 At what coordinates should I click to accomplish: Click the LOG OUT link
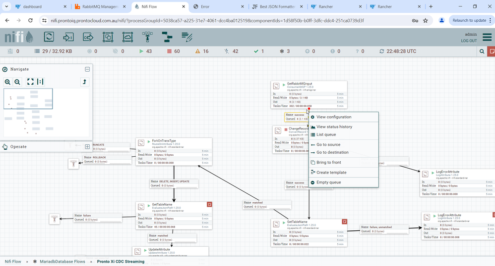point(469,41)
